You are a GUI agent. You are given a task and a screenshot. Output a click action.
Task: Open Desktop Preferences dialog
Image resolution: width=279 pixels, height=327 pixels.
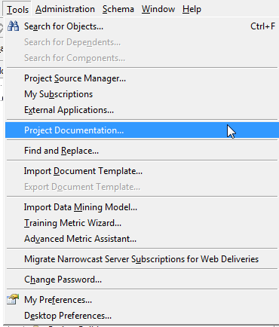[142, 316]
